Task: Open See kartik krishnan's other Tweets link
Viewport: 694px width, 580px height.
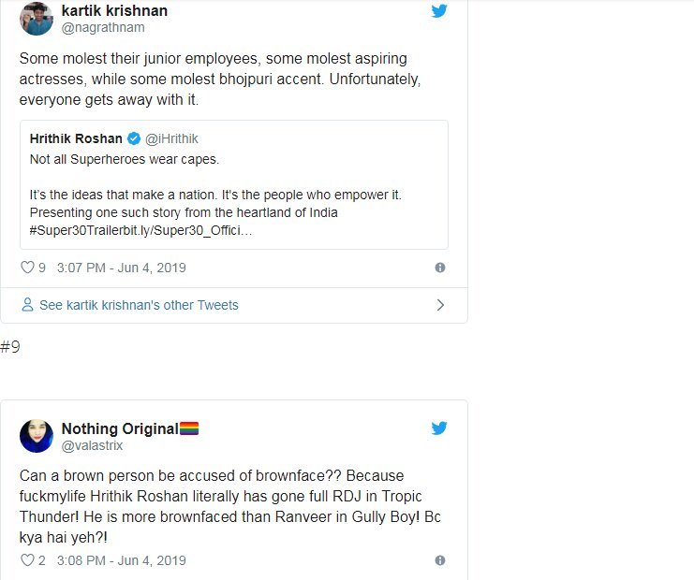Action: (x=139, y=305)
